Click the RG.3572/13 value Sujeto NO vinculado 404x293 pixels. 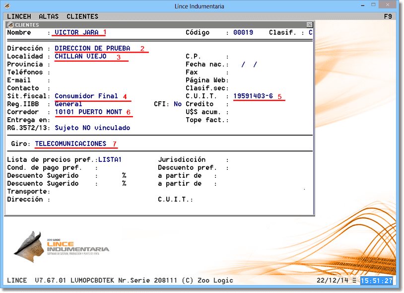[x=92, y=128]
